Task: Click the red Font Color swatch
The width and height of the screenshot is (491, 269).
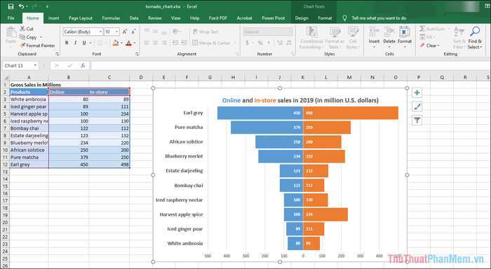Action: (x=128, y=43)
